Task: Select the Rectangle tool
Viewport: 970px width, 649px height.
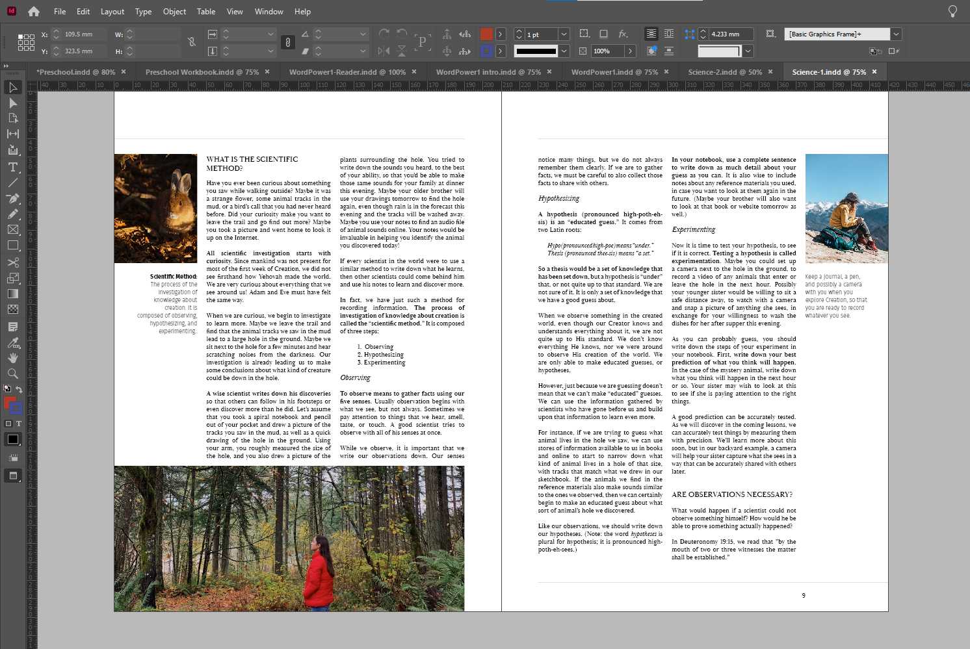Action: pyautogui.click(x=12, y=246)
